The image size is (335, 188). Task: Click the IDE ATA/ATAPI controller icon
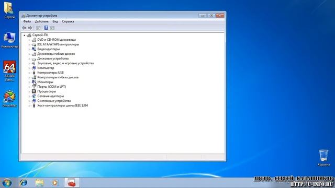click(33, 44)
